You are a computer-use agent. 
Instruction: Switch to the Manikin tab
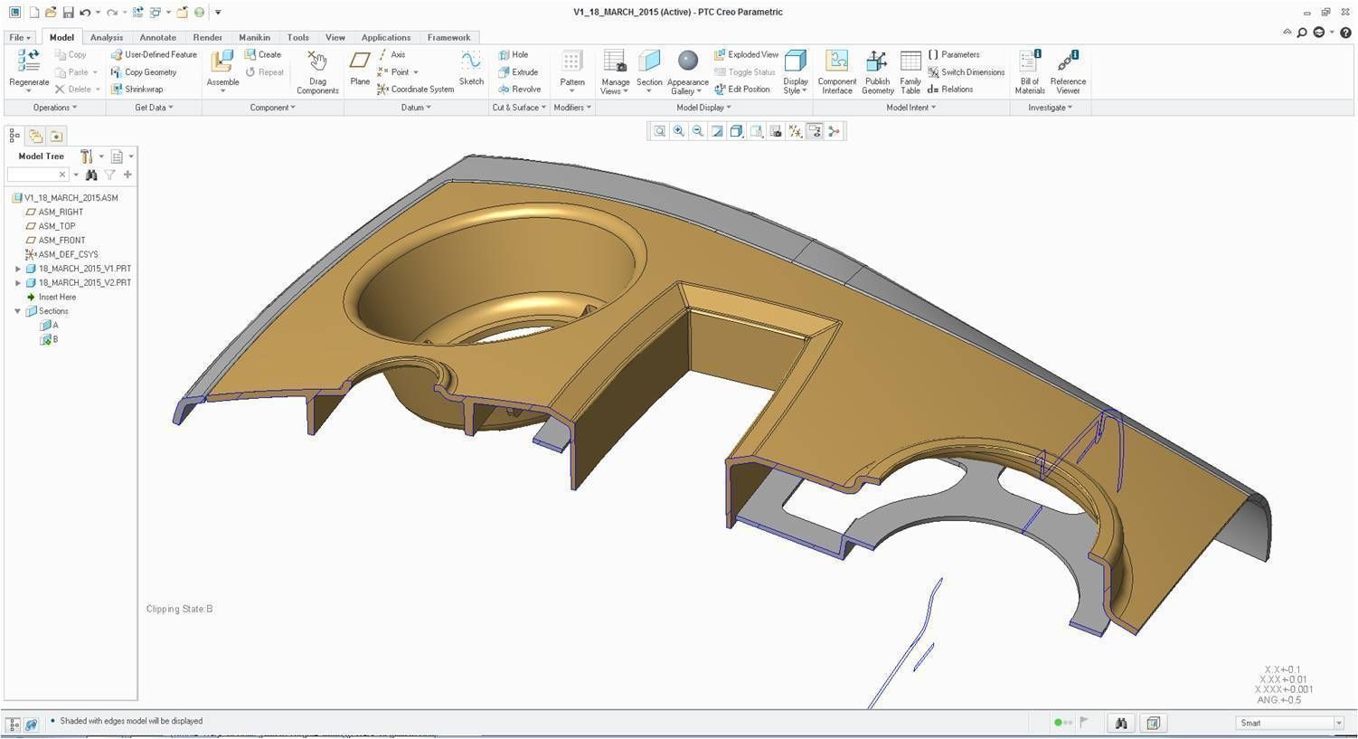pos(255,37)
